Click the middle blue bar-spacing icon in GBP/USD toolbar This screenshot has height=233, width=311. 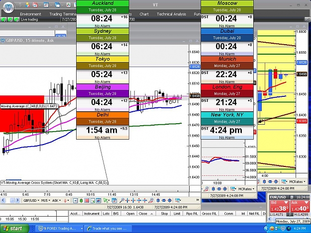[164, 201]
